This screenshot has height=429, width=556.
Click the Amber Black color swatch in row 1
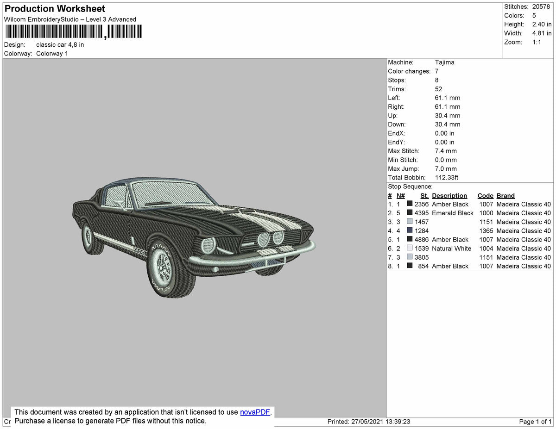pyautogui.click(x=411, y=204)
